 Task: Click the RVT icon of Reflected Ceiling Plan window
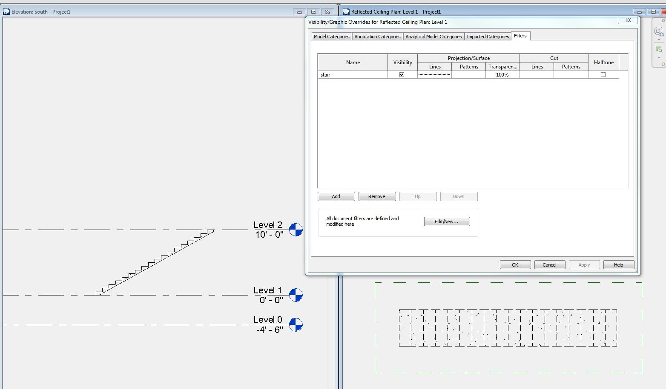[x=346, y=11]
